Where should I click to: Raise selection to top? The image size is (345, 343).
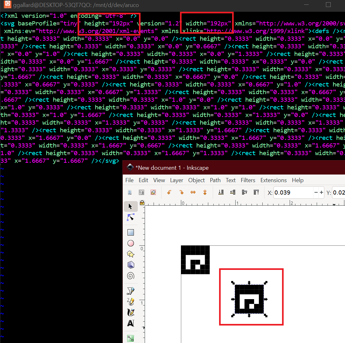coord(256,192)
